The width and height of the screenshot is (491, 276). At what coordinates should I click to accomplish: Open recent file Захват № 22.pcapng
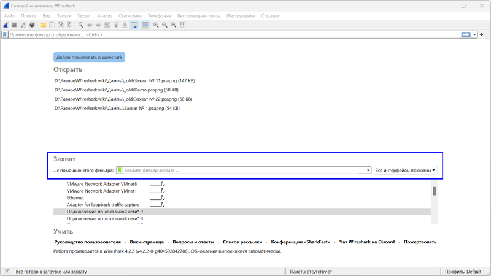[123, 99]
